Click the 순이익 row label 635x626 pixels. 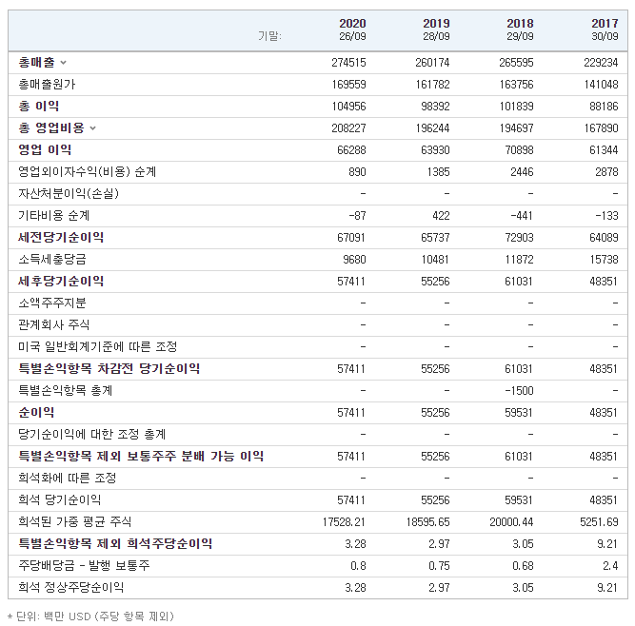36,412
